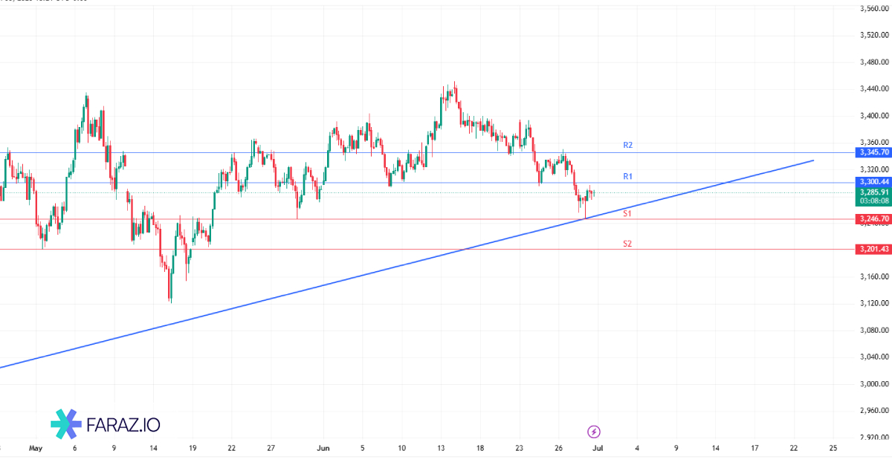Click the 3,040.00 price axis label
Screen dimensions: 892x468
(875, 357)
